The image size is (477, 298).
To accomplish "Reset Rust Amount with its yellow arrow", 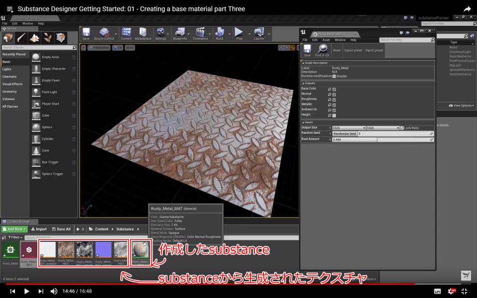I will coord(330,140).
